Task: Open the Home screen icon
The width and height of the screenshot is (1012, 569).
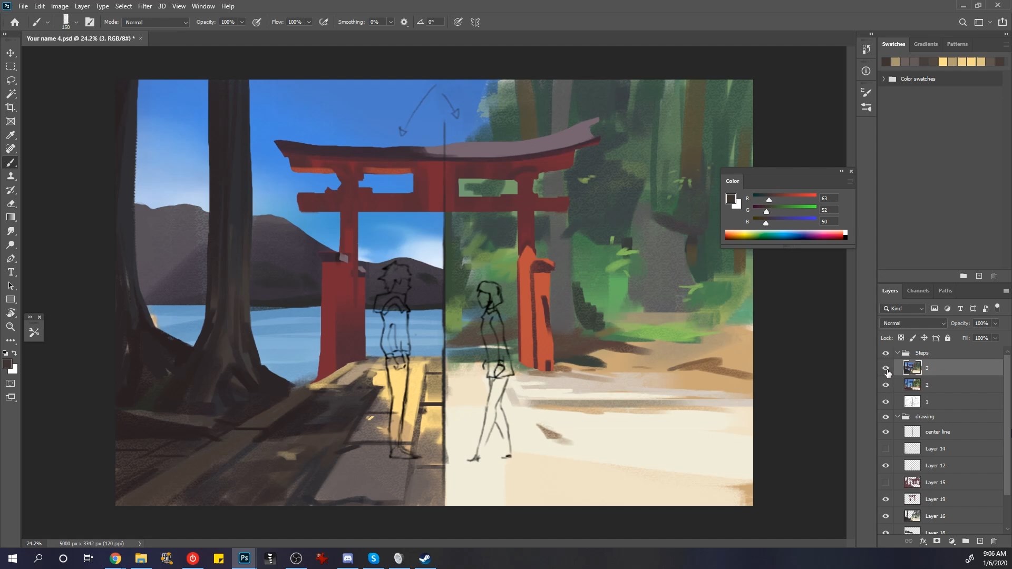Action: click(x=15, y=22)
